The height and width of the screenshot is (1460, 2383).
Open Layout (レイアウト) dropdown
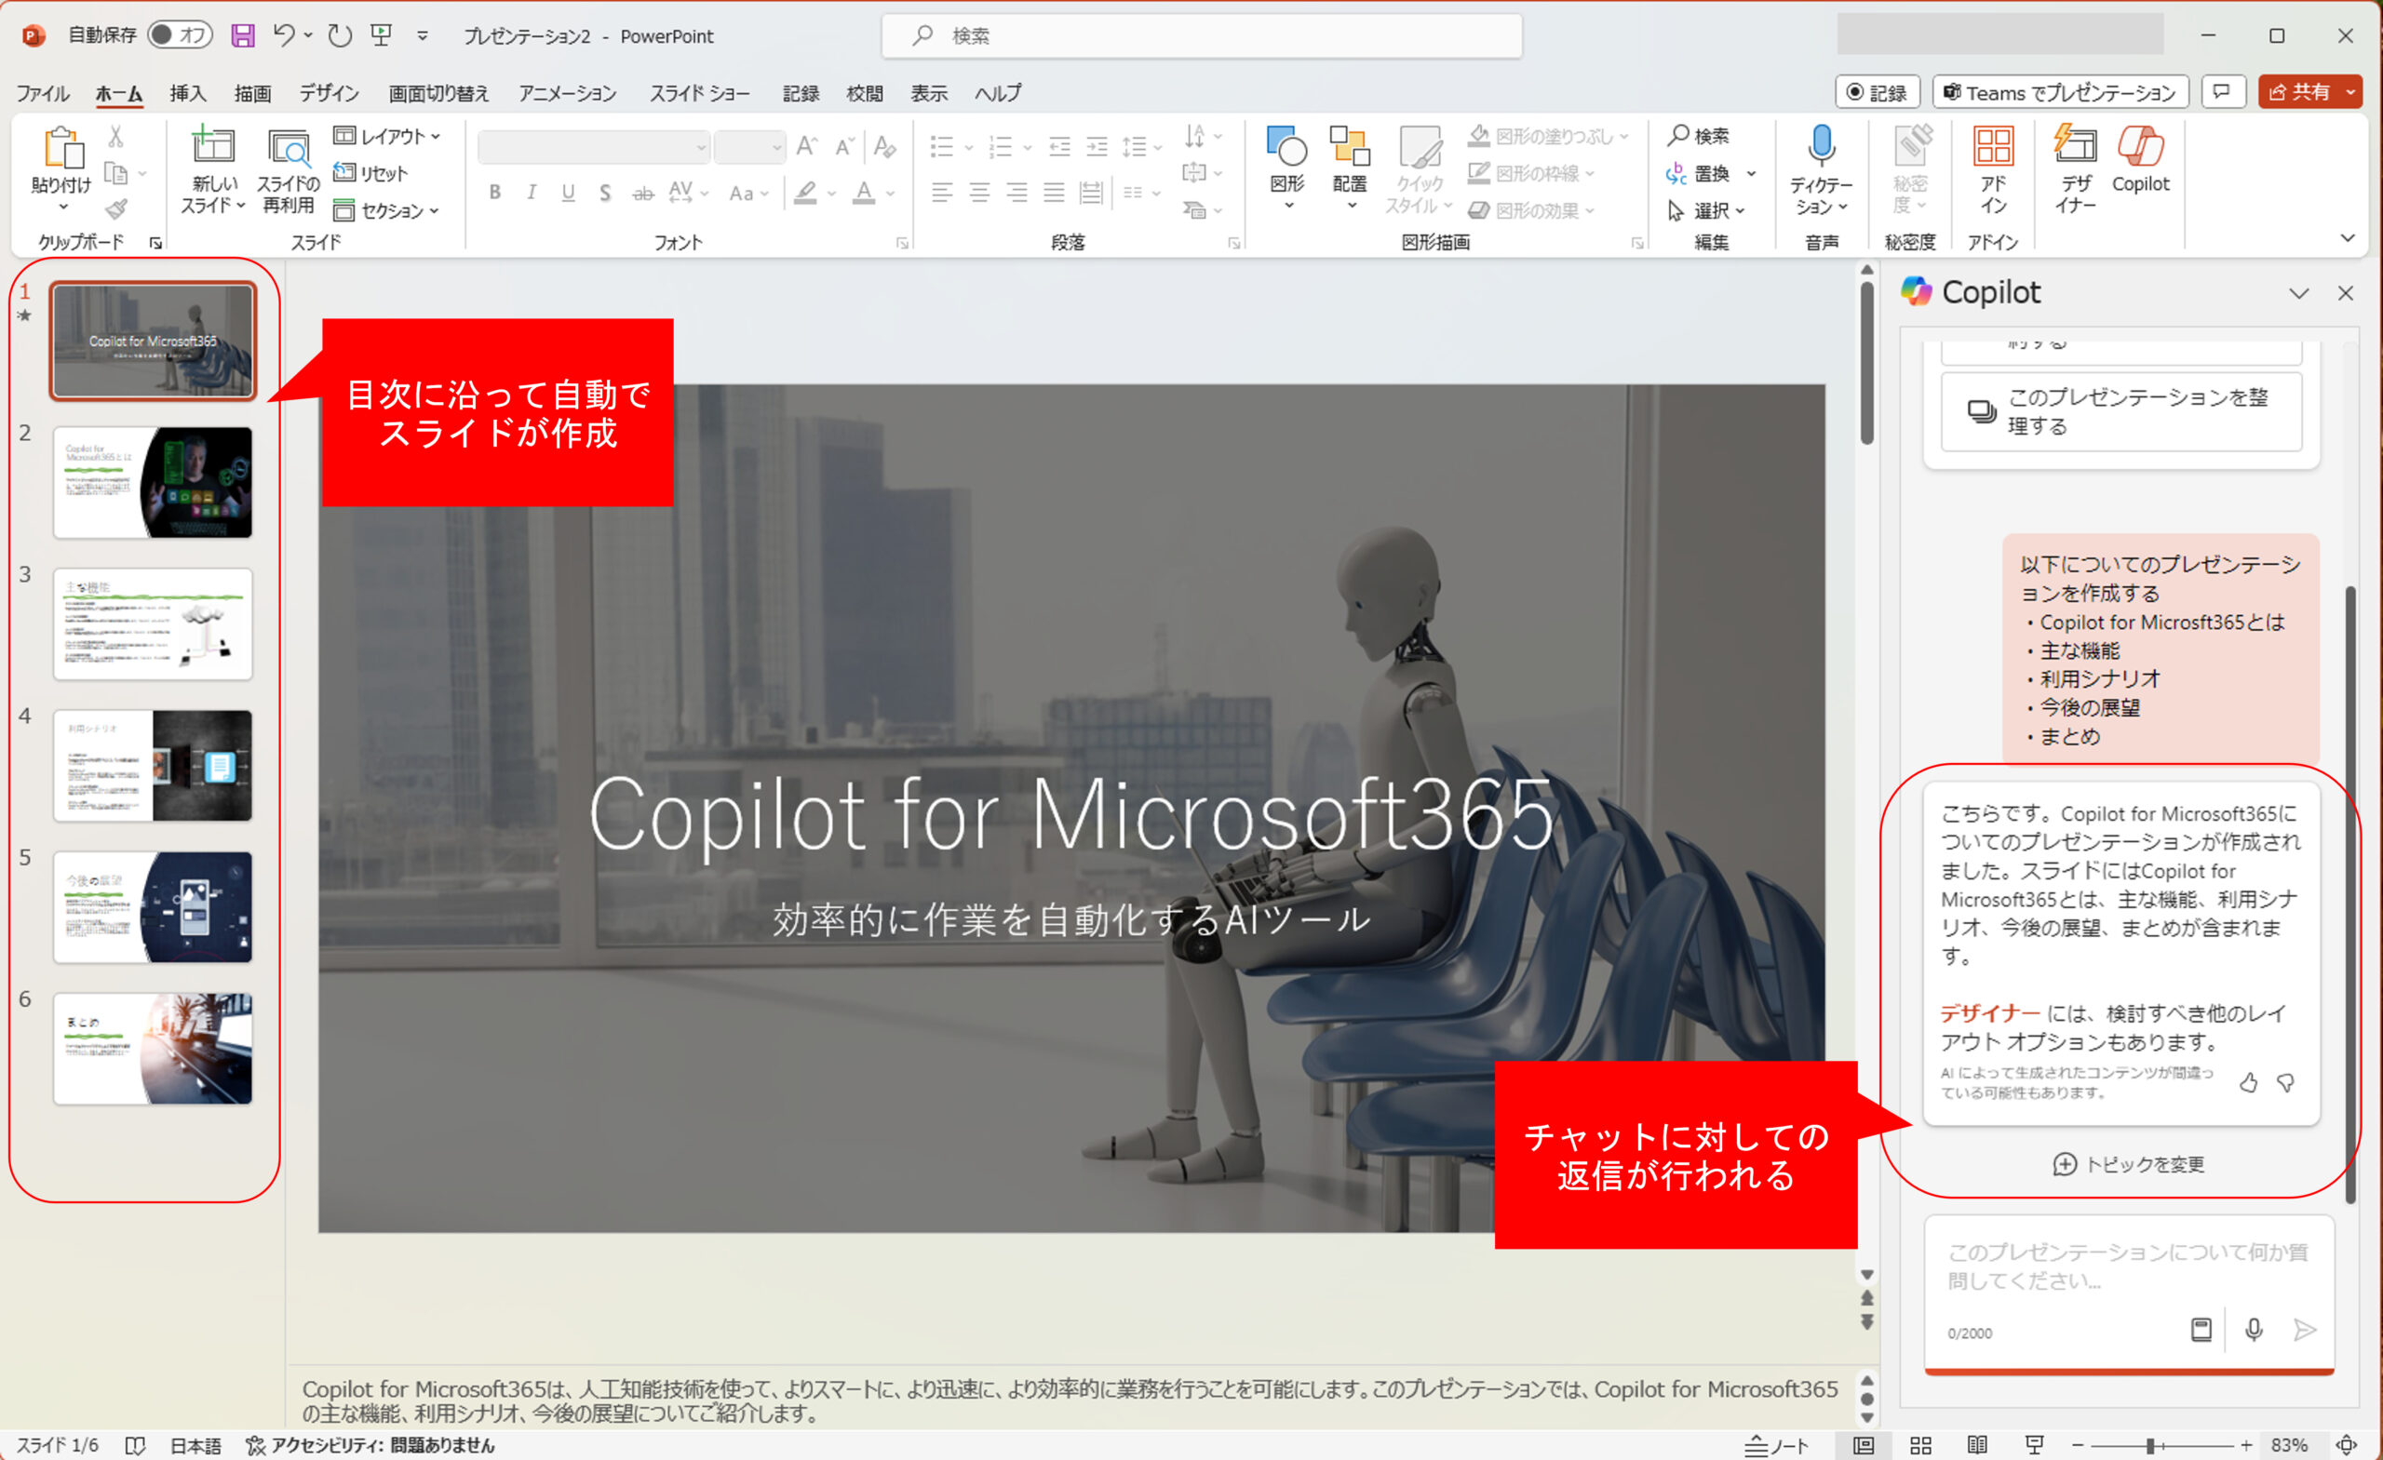pyautogui.click(x=387, y=137)
